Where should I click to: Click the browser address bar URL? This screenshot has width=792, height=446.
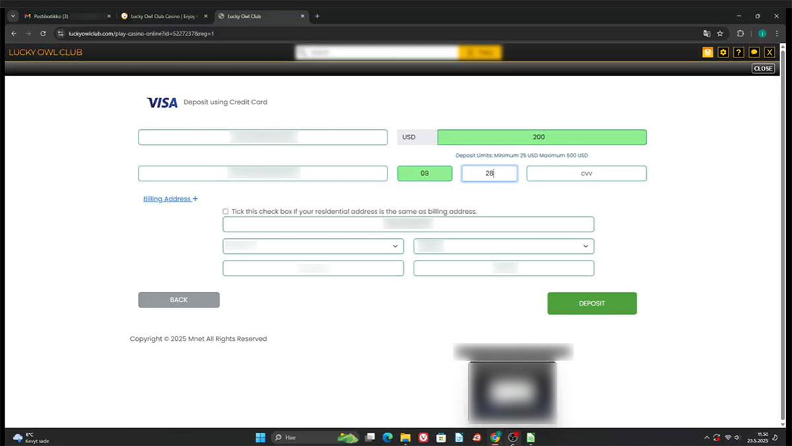tap(141, 33)
